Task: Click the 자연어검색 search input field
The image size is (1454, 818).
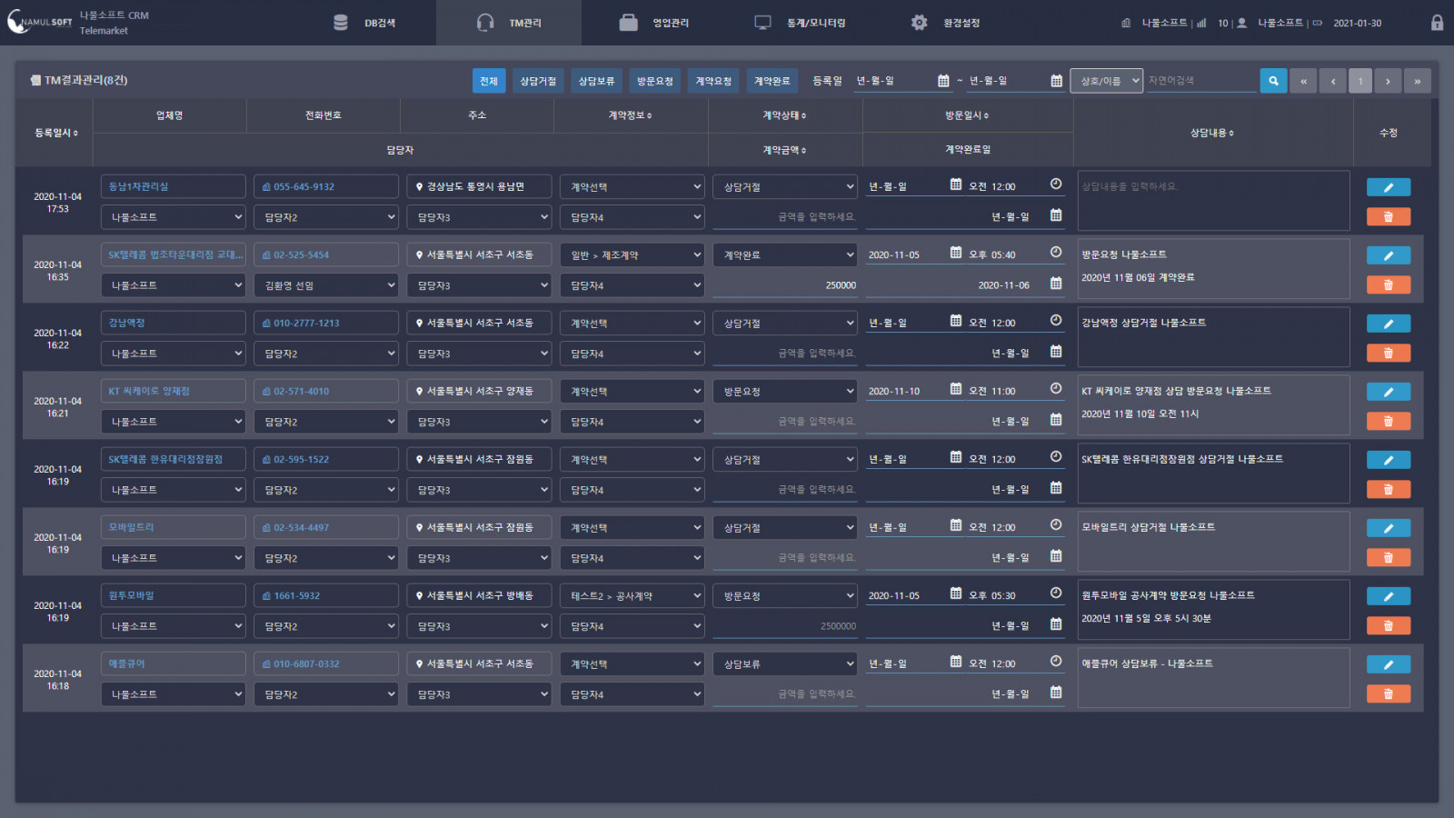Action: [1200, 81]
